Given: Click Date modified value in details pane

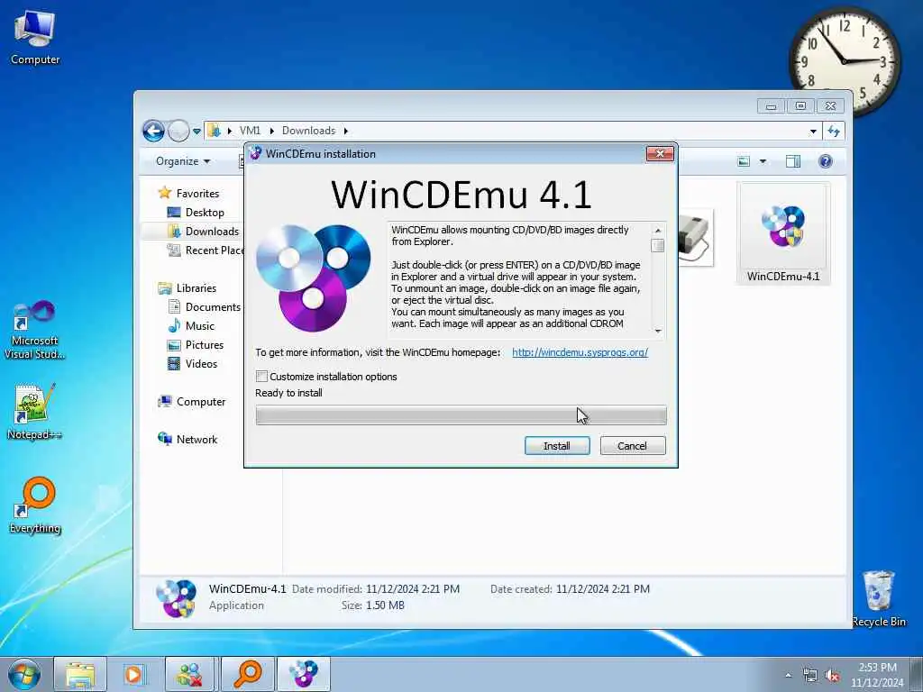Looking at the screenshot, I should pos(413,588).
